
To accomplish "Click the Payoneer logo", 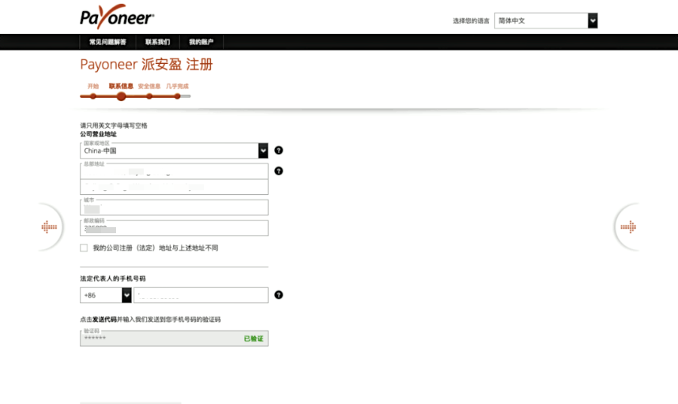I will pos(117,17).
